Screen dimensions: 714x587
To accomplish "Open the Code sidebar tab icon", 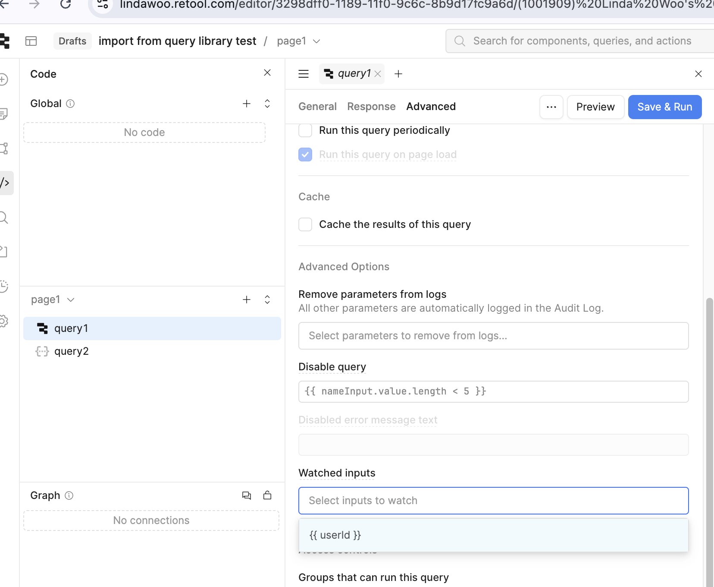I will coord(5,183).
